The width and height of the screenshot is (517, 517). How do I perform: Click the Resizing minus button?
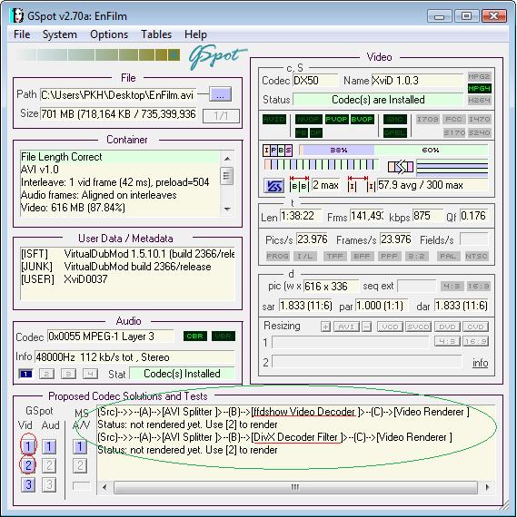click(x=366, y=327)
